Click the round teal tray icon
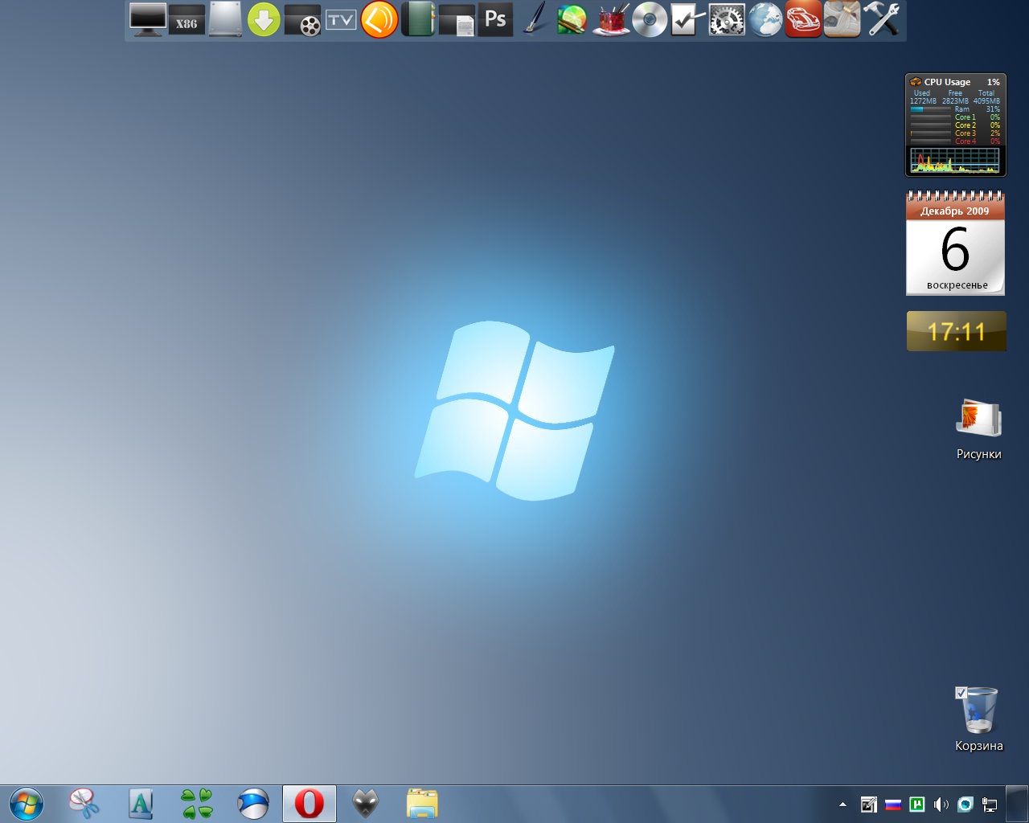 [x=965, y=805]
